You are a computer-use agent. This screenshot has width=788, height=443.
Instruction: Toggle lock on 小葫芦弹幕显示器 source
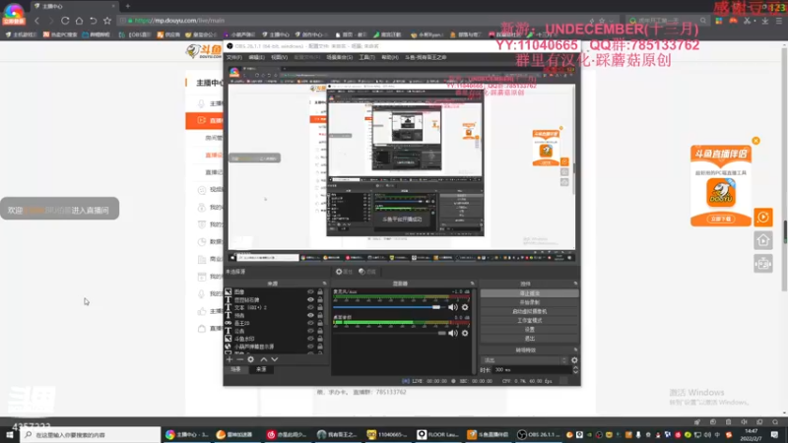(320, 347)
